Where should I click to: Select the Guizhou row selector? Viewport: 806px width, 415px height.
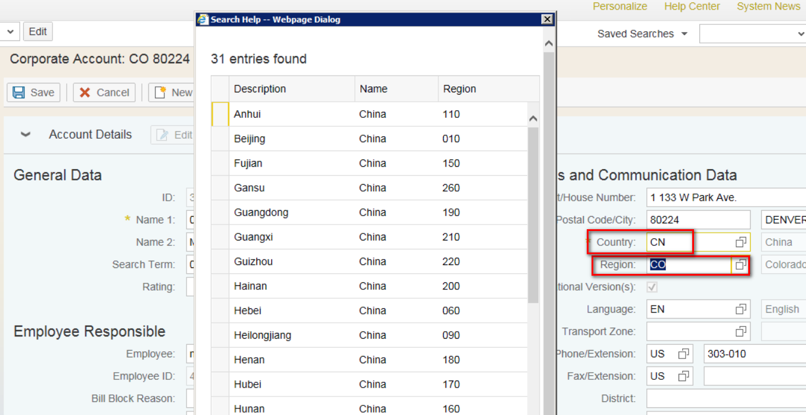220,261
